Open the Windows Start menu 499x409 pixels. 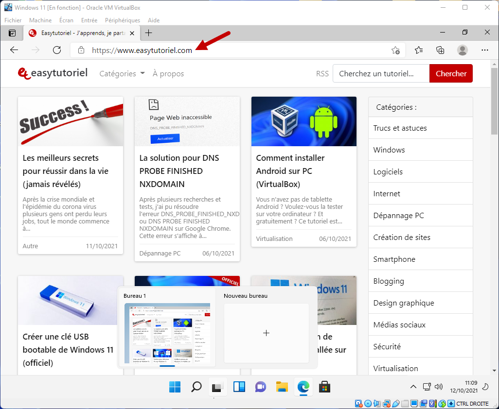coord(175,387)
